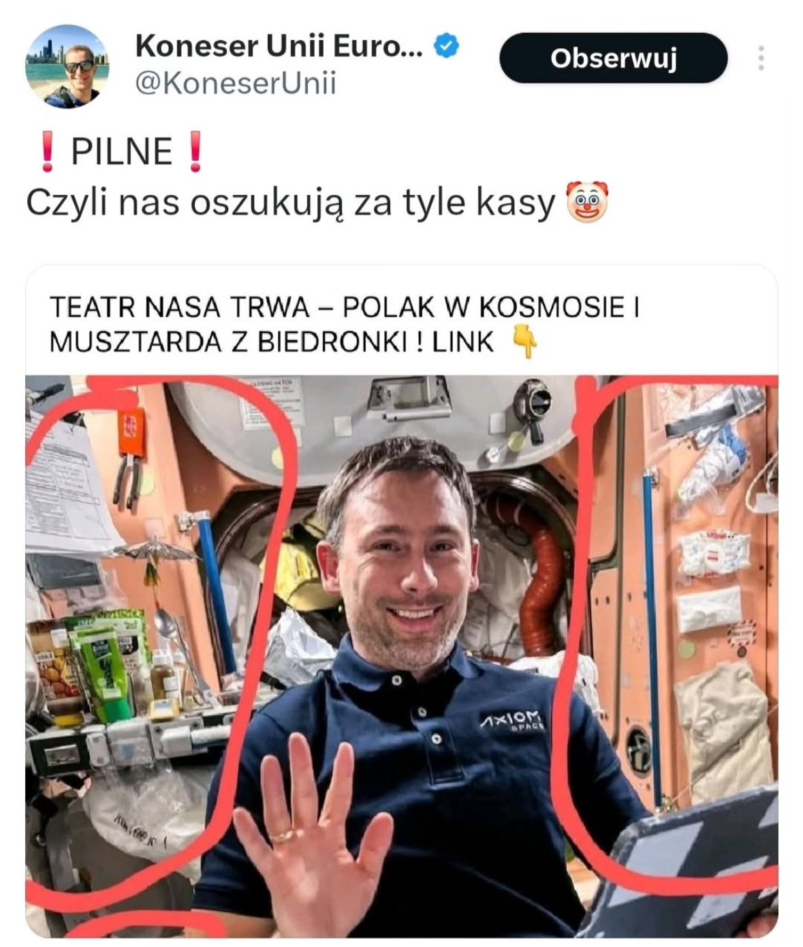Click the pointing-down hand emoji after LINK

click(x=524, y=341)
